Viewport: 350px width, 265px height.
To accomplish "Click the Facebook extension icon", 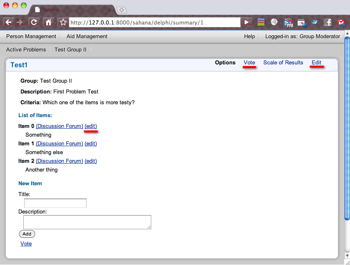I will (x=328, y=22).
